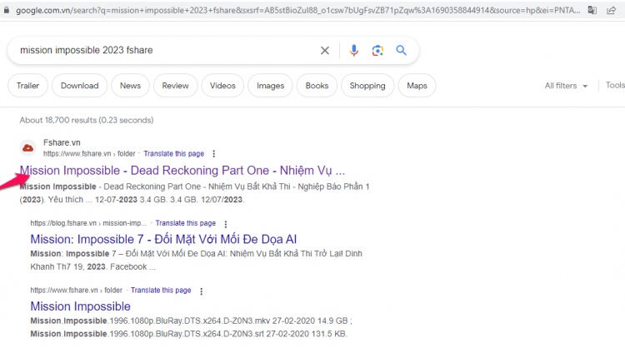Switch to the Videos tab

222,86
